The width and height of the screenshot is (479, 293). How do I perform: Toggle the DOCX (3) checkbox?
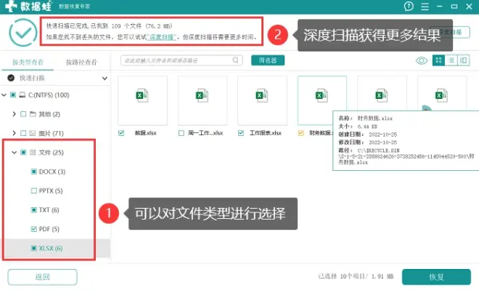point(34,172)
